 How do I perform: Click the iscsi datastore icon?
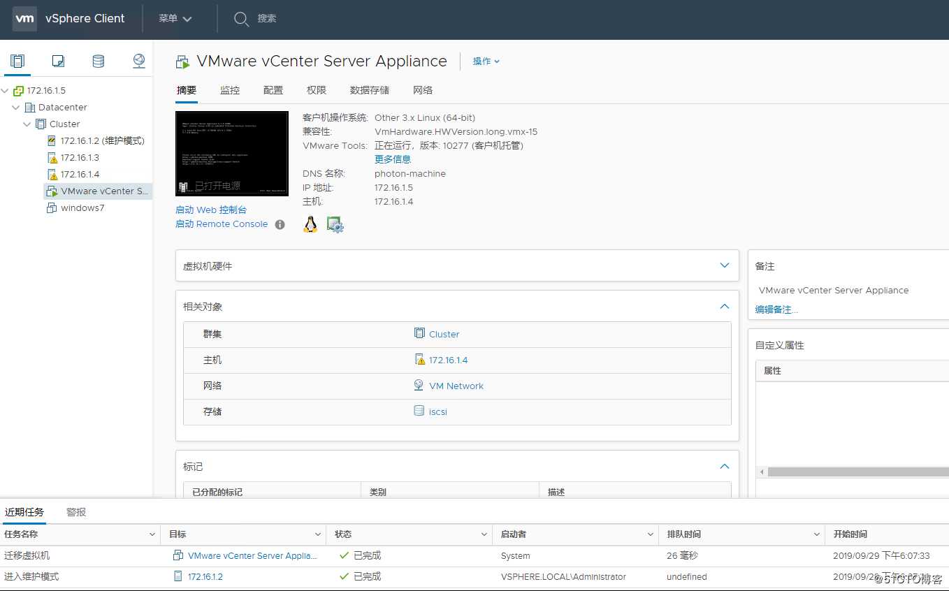click(x=419, y=411)
